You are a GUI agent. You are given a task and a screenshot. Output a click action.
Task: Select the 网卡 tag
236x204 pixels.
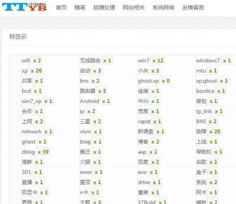pyautogui.click(x=201, y=192)
